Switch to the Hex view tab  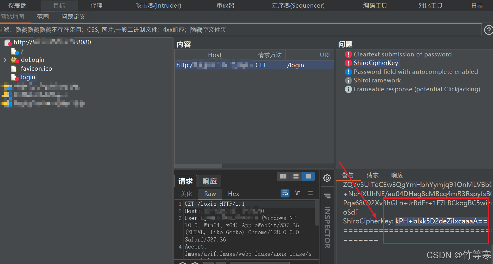point(233,194)
